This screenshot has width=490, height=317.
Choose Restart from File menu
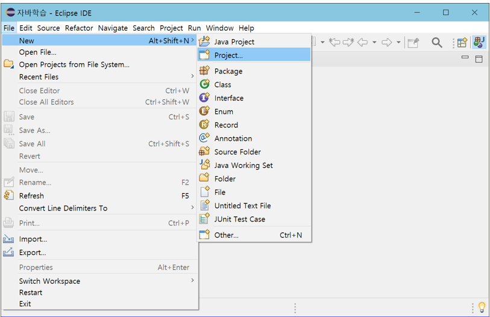(x=99, y=292)
